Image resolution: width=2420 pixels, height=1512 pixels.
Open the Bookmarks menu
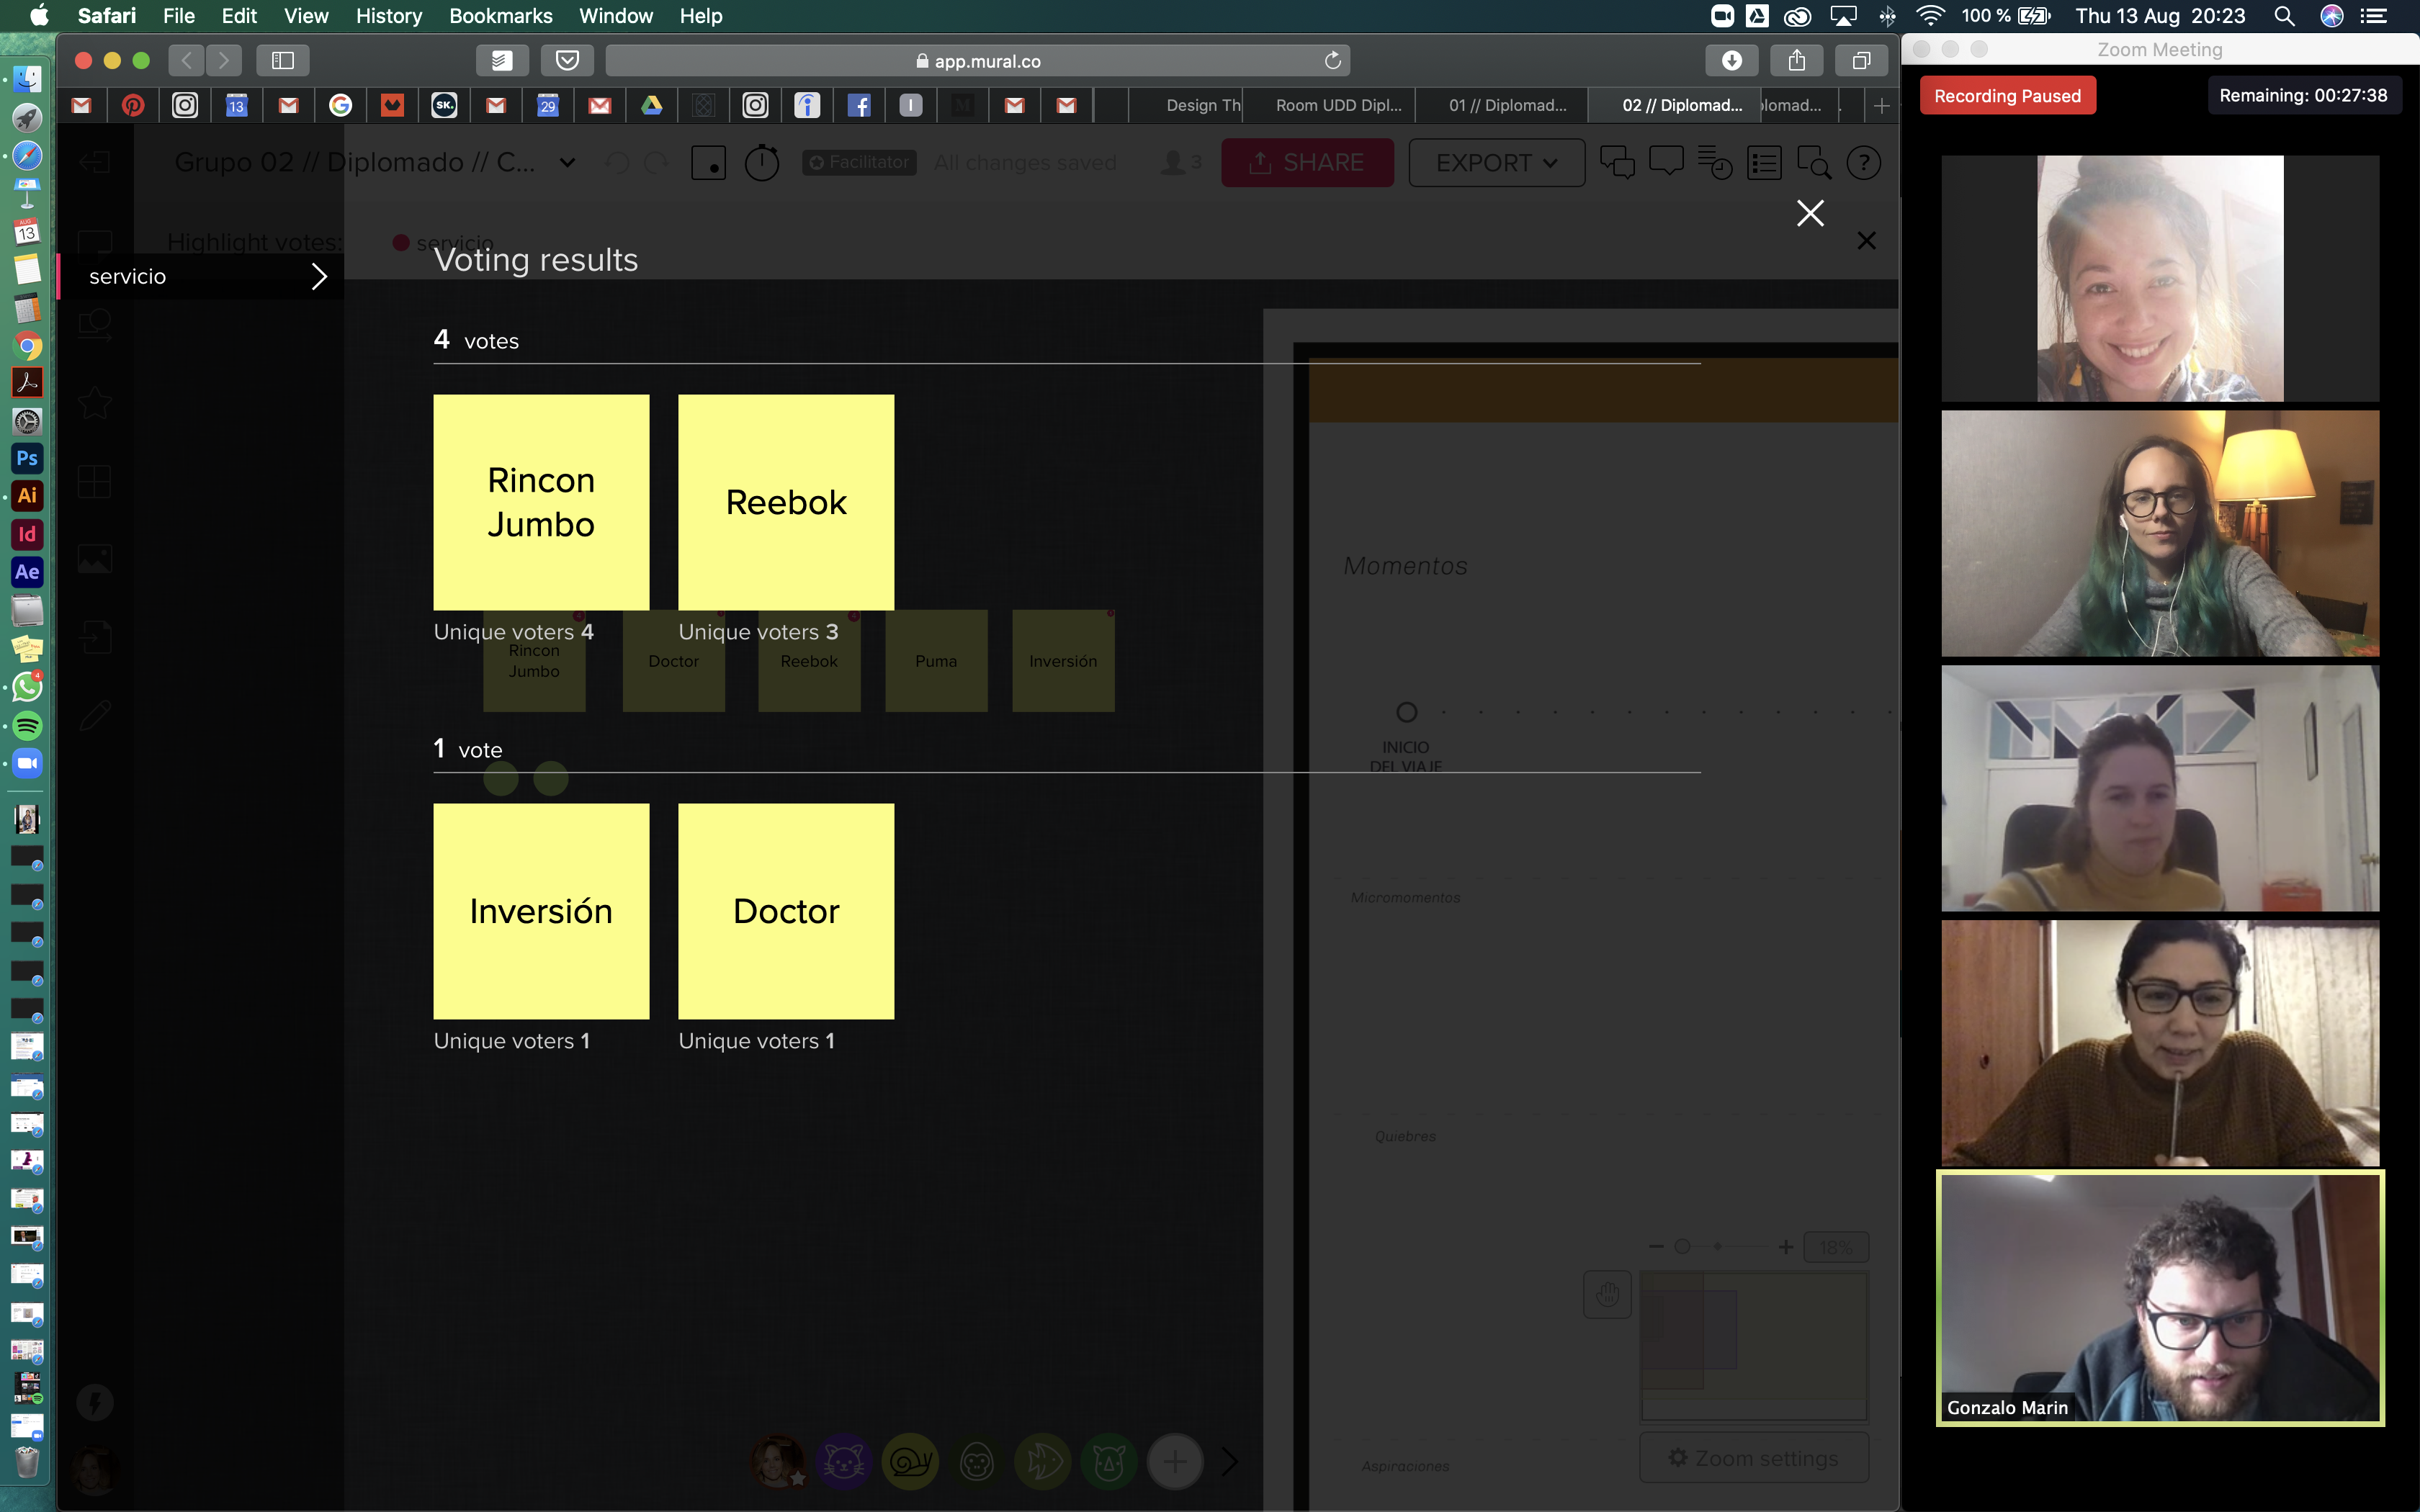pos(500,16)
